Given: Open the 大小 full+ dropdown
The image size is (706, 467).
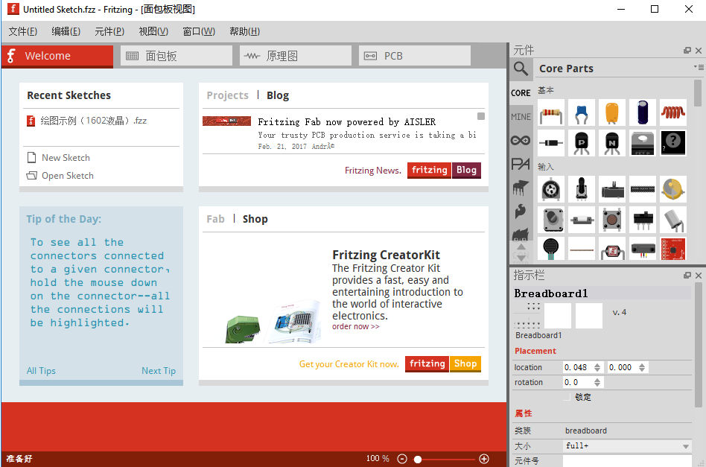Looking at the screenshot, I should tap(627, 446).
